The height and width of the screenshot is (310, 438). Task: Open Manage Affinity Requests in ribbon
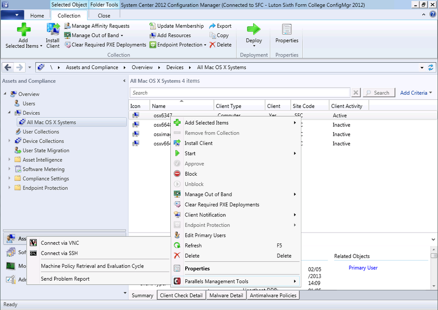point(97,26)
